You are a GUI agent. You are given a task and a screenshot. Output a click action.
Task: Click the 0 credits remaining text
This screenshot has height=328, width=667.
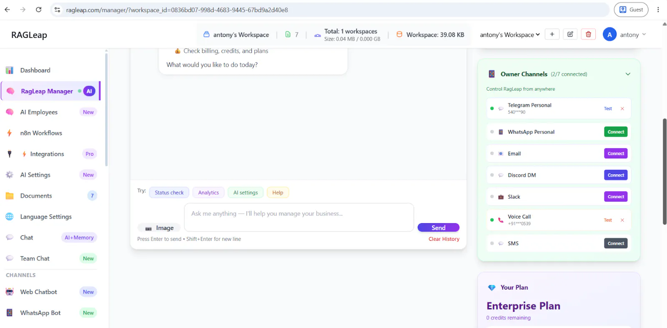[508, 318]
